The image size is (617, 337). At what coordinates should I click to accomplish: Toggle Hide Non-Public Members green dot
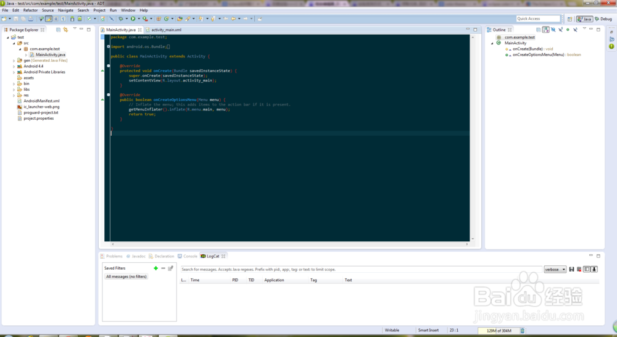click(x=568, y=30)
